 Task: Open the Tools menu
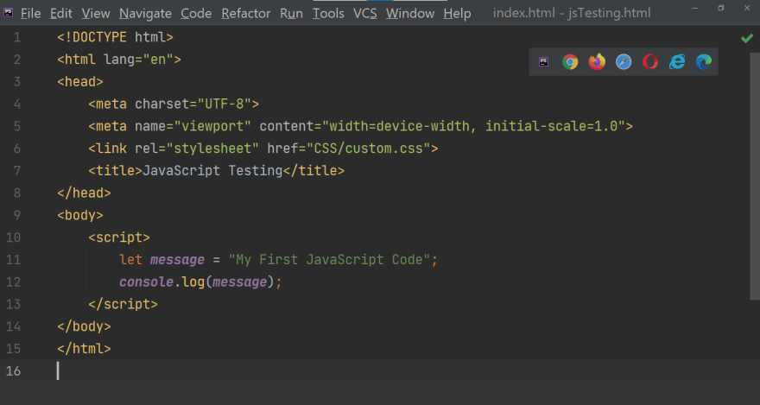tap(328, 14)
